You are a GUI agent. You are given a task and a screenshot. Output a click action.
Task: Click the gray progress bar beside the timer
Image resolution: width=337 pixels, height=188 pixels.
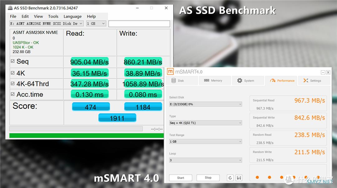(x=76, y=129)
